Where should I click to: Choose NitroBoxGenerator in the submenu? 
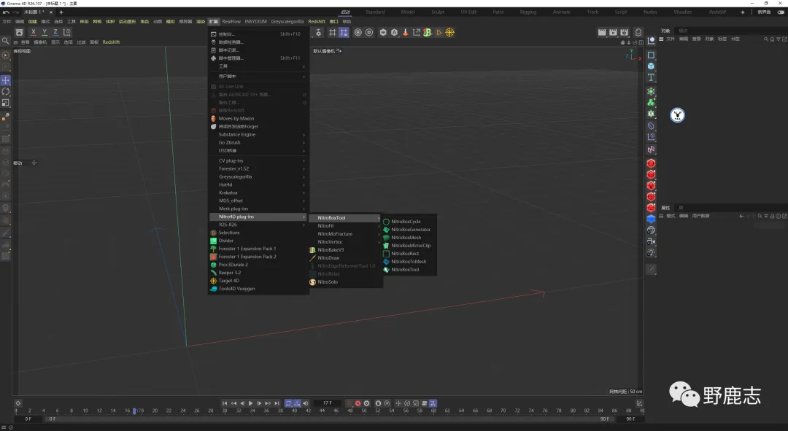409,230
